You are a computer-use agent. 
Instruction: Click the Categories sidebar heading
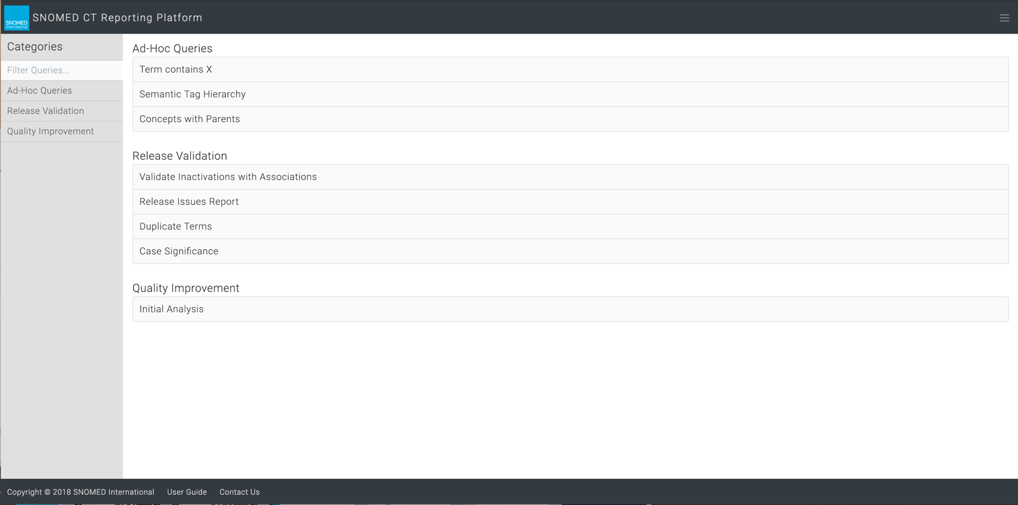[x=35, y=46]
